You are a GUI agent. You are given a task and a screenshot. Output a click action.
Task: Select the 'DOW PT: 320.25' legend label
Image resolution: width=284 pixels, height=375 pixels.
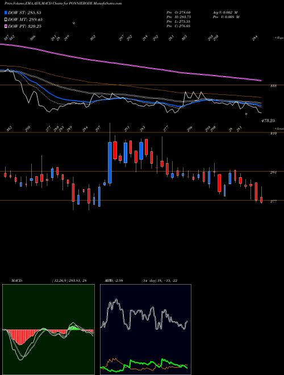[24, 26]
